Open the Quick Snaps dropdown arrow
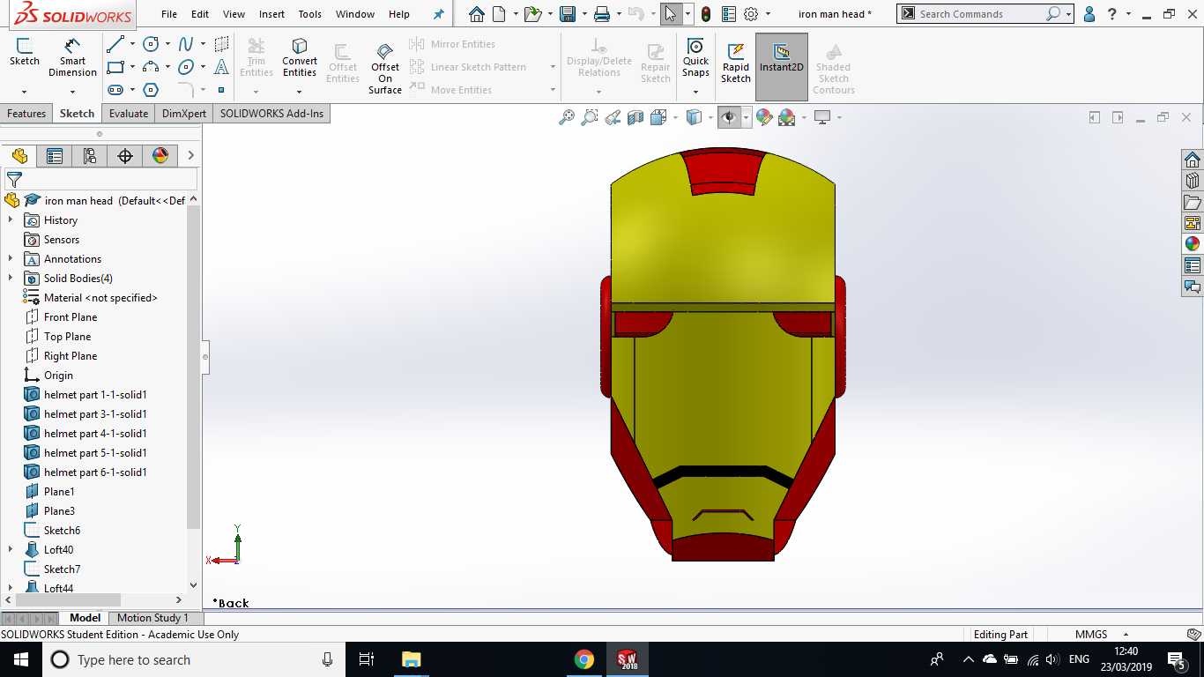This screenshot has height=677, width=1204. [x=695, y=91]
